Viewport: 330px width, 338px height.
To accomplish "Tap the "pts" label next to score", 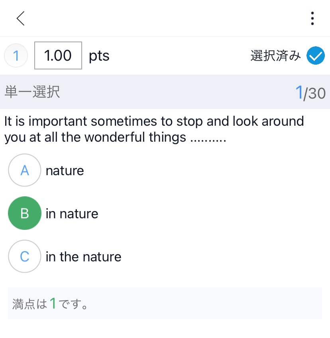I will tap(99, 56).
